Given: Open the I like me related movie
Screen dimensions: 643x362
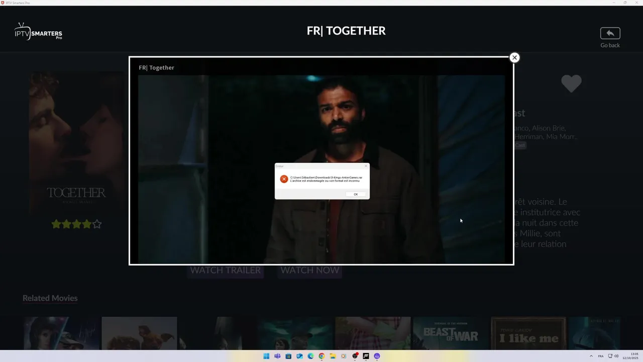Looking at the screenshot, I should tap(528, 333).
